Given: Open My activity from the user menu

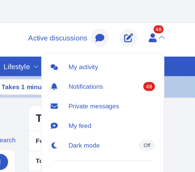Looking at the screenshot, I should pyautogui.click(x=83, y=67).
